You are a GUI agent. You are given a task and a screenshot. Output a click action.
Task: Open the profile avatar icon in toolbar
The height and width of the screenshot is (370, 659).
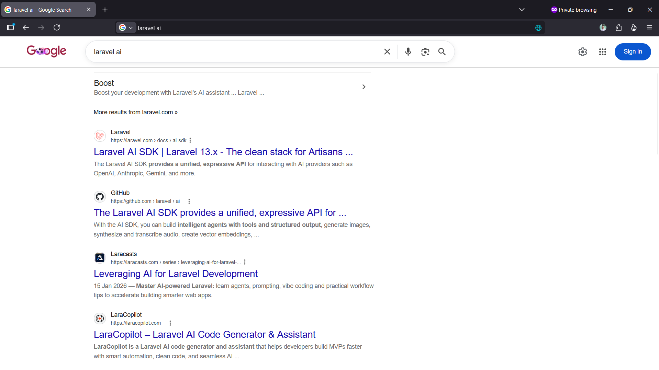point(603,27)
